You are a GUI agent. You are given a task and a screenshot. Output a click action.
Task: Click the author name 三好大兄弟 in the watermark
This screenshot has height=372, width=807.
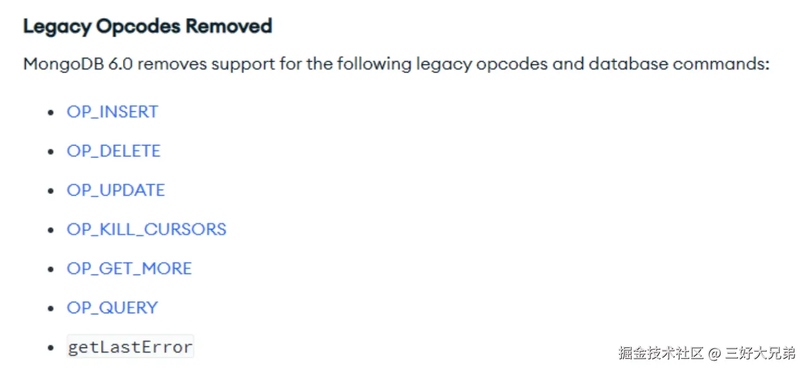click(x=760, y=353)
